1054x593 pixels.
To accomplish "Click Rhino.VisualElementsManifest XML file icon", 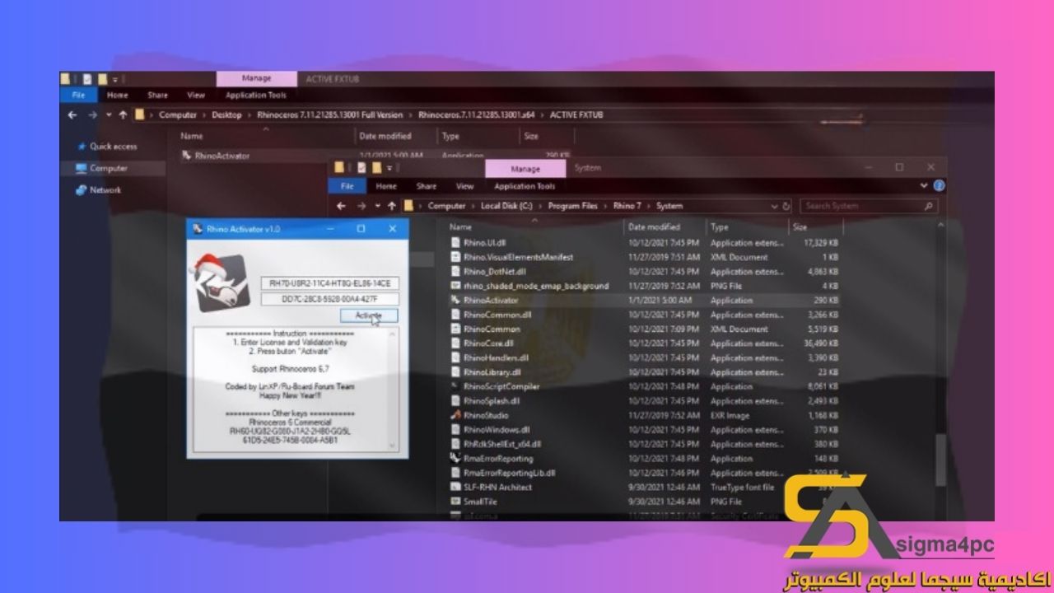I will 455,257.
